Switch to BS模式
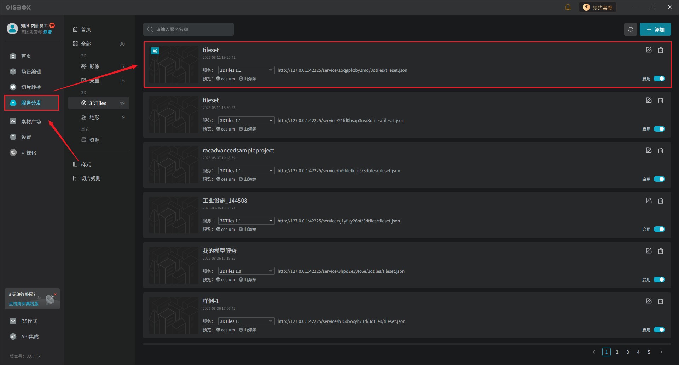 (29, 321)
